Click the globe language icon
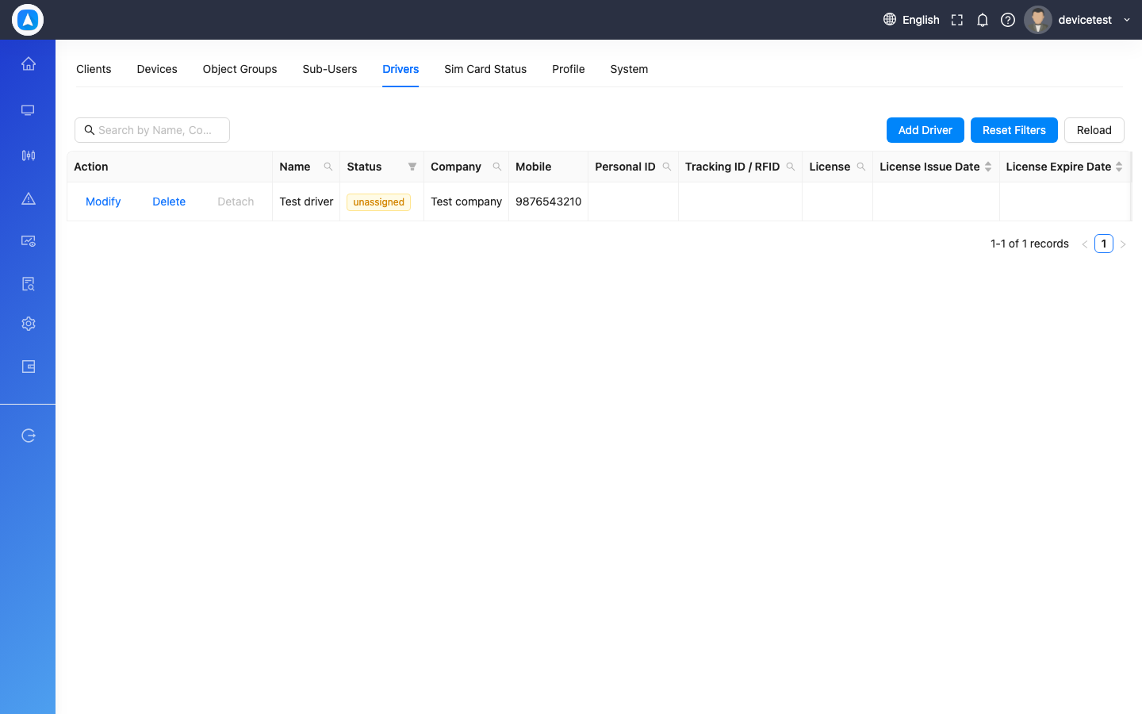This screenshot has height=714, width=1142. [x=890, y=19]
